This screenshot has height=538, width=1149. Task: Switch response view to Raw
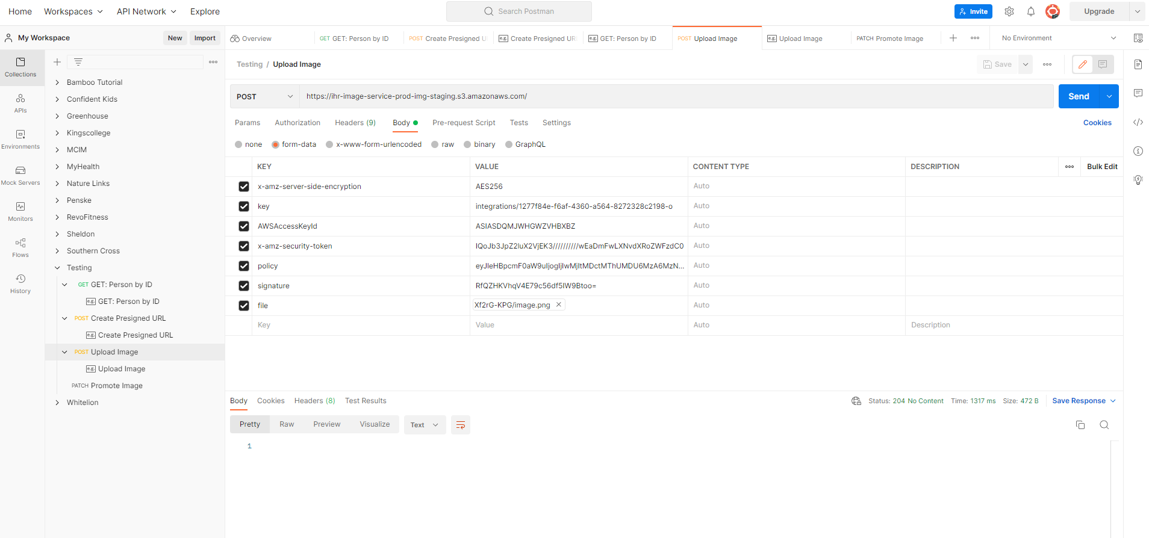(287, 424)
